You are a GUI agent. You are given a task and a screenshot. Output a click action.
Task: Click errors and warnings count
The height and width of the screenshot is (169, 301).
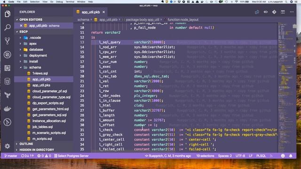pyautogui.click(x=44, y=156)
